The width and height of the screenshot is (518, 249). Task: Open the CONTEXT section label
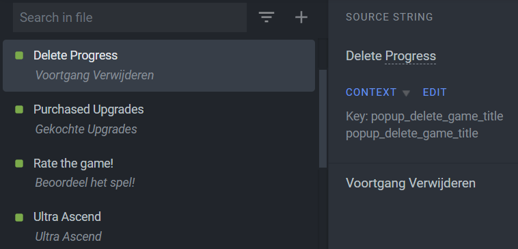point(371,92)
